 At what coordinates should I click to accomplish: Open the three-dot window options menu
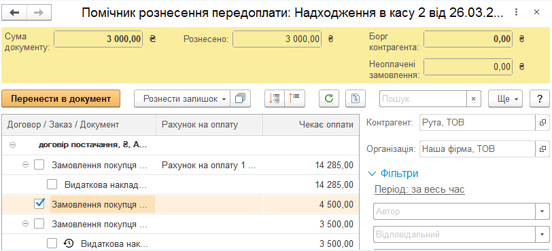(516, 12)
